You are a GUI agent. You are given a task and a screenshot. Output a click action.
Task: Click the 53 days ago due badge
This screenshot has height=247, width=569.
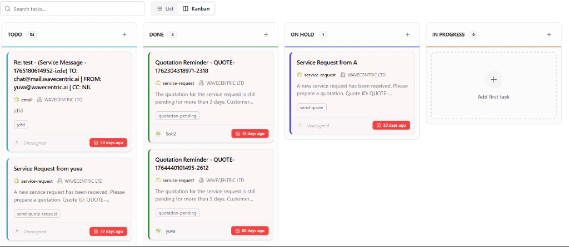[108, 142]
